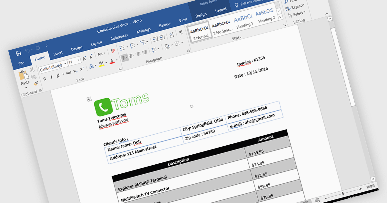Open the Font dialog launcher
The height and width of the screenshot is (203, 387).
pos(120,69)
